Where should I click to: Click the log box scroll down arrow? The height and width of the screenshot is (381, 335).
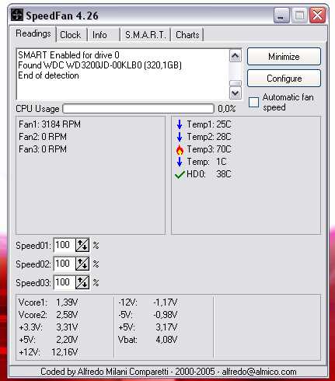pyautogui.click(x=236, y=93)
